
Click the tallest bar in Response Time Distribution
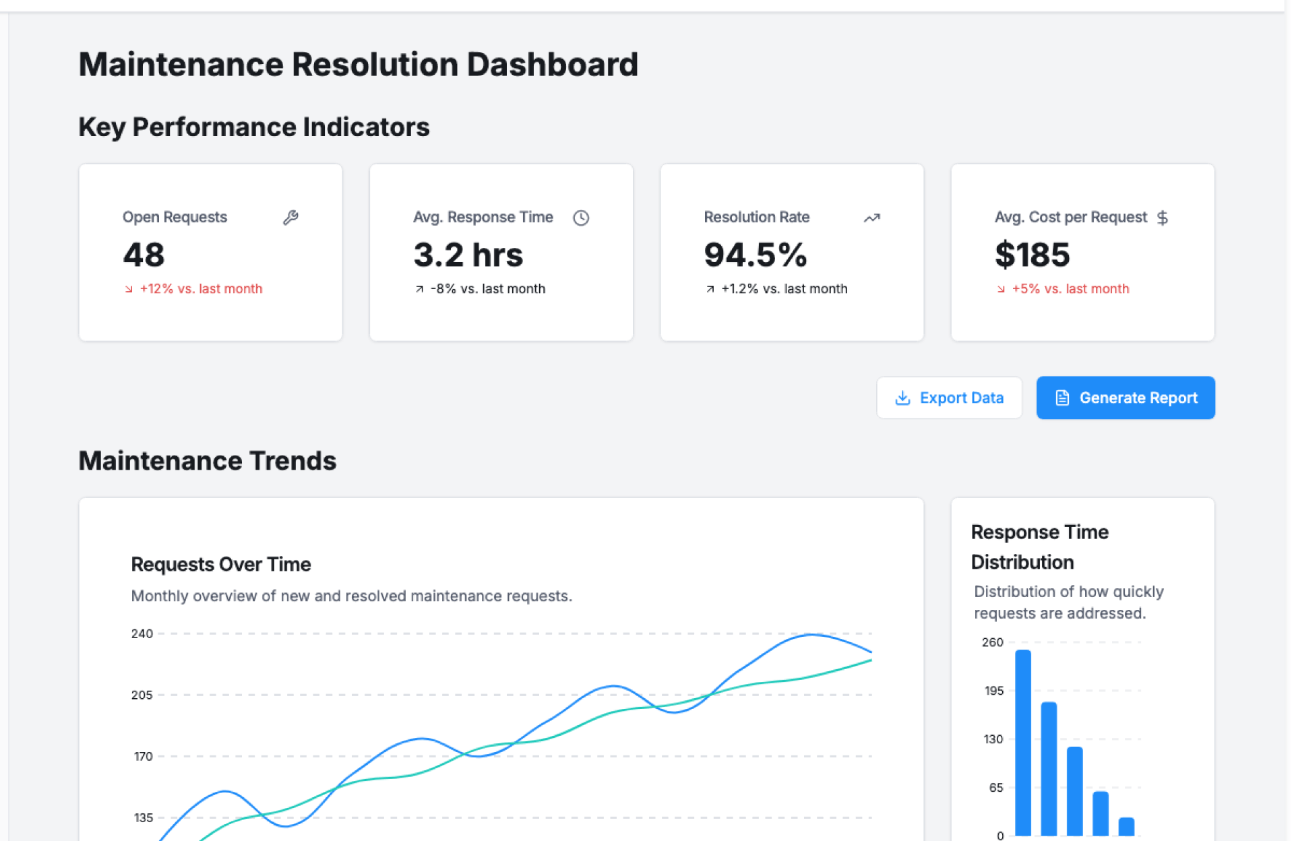1022,741
